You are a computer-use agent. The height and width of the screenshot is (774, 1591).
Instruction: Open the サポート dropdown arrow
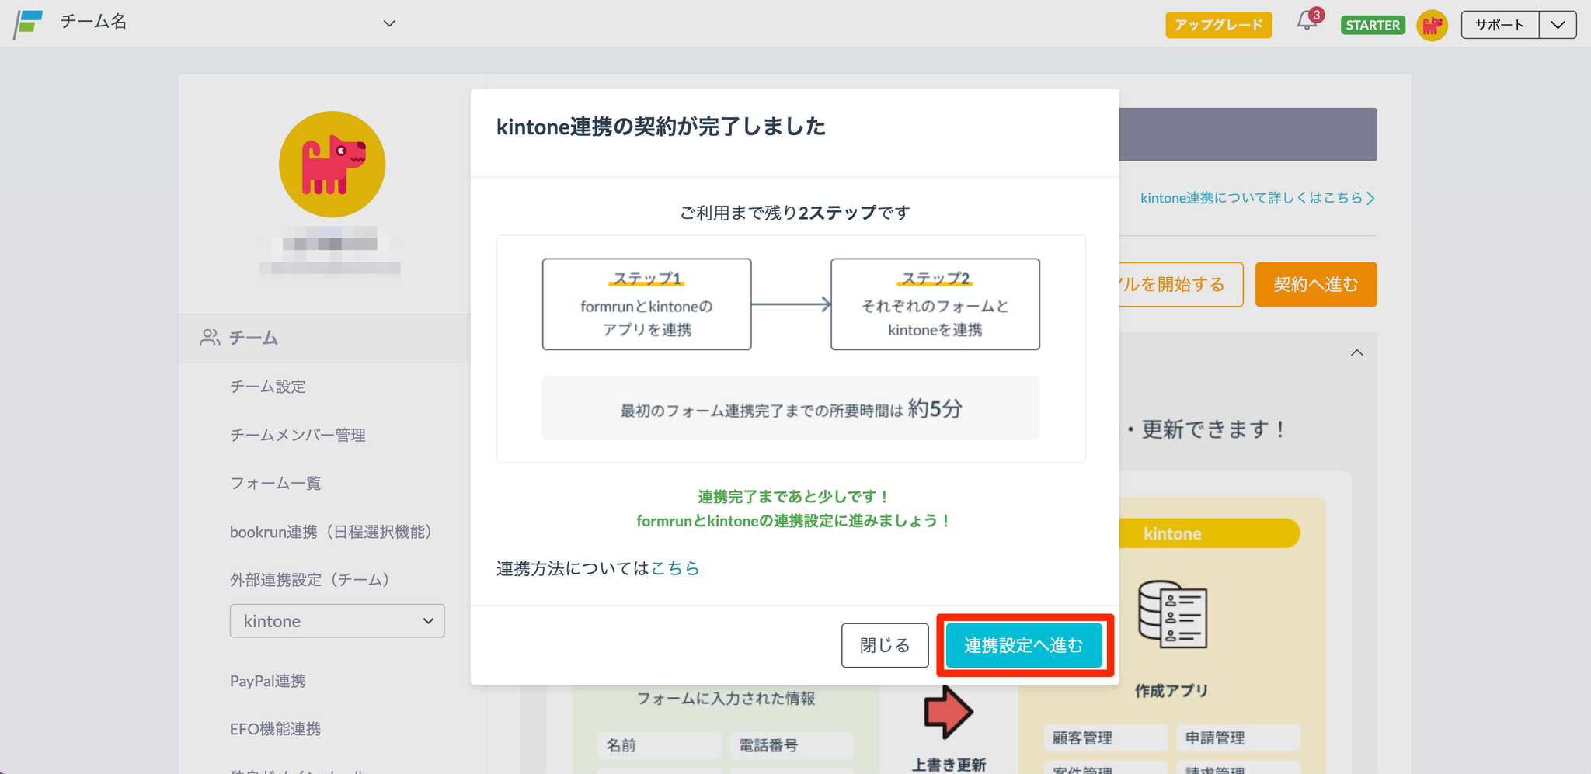point(1558,25)
